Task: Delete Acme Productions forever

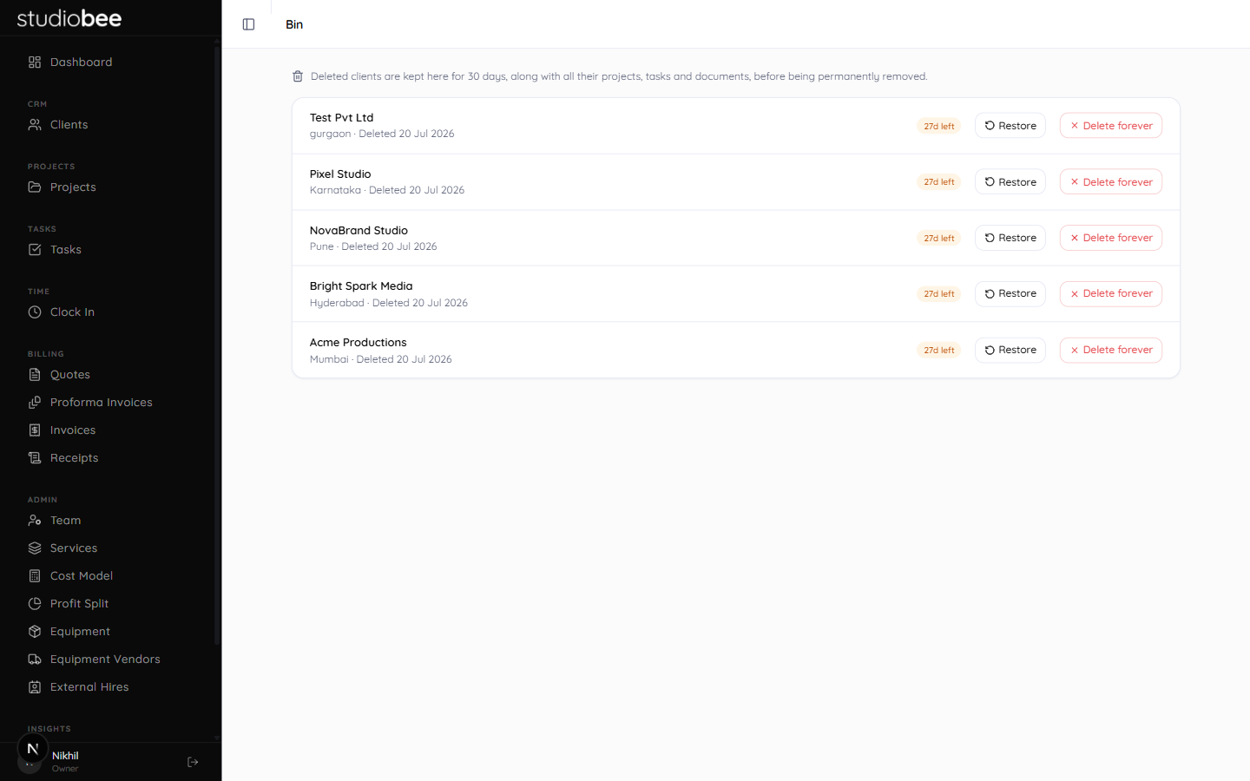Action: tap(1111, 351)
